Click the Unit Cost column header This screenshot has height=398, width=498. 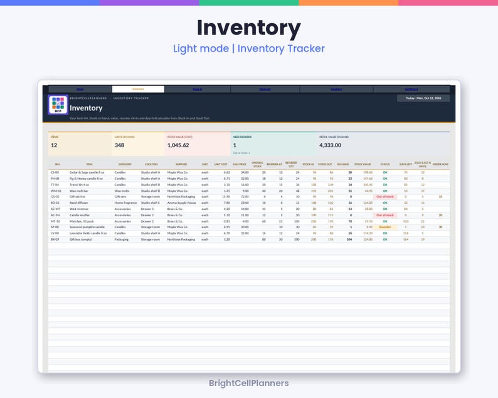[221, 164]
